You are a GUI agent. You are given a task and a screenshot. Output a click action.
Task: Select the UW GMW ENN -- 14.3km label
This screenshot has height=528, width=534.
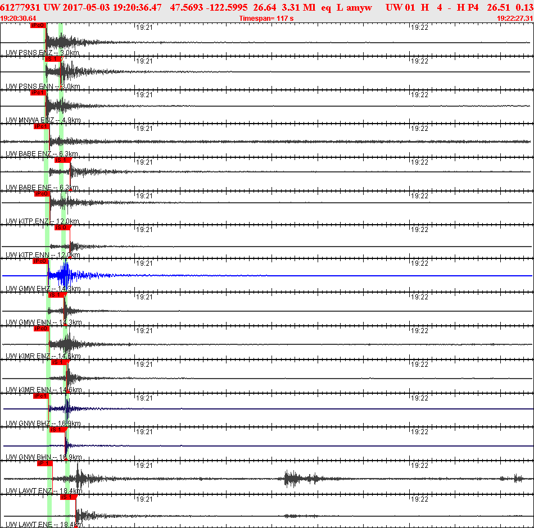[44, 322]
